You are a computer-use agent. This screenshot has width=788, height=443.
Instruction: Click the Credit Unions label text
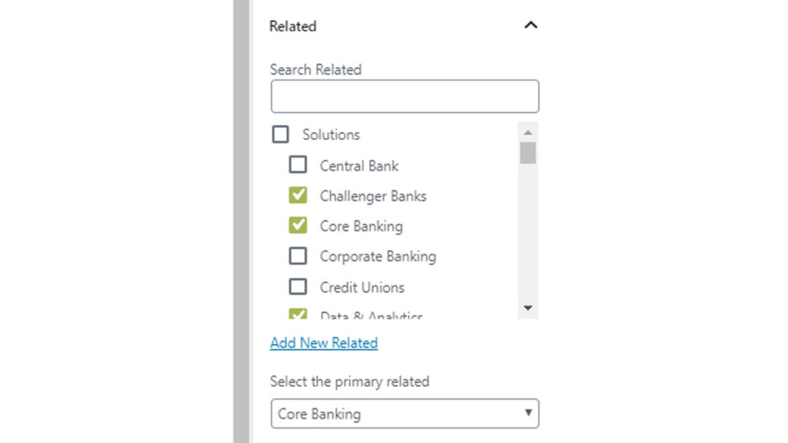click(x=362, y=288)
